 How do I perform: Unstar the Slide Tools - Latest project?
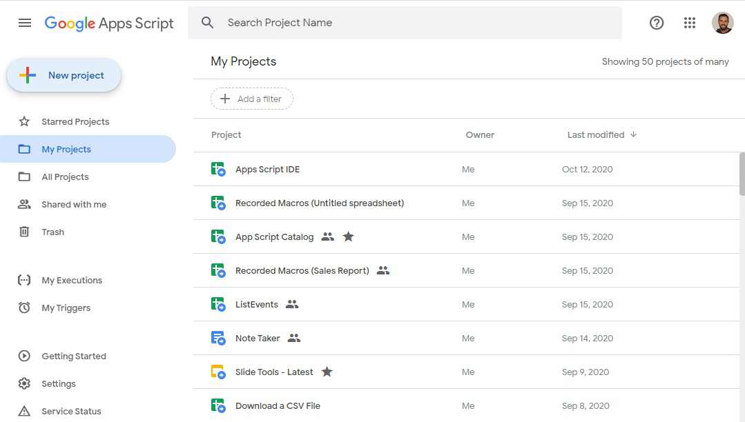[x=327, y=372]
